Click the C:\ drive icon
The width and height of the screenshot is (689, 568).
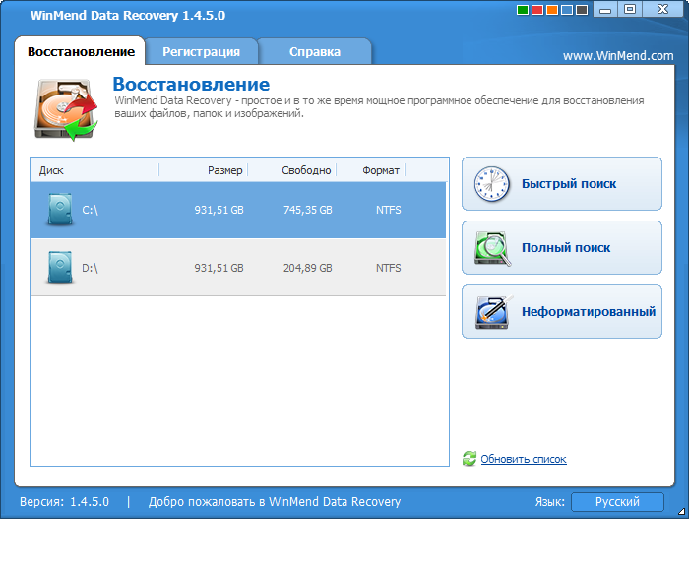(x=60, y=210)
